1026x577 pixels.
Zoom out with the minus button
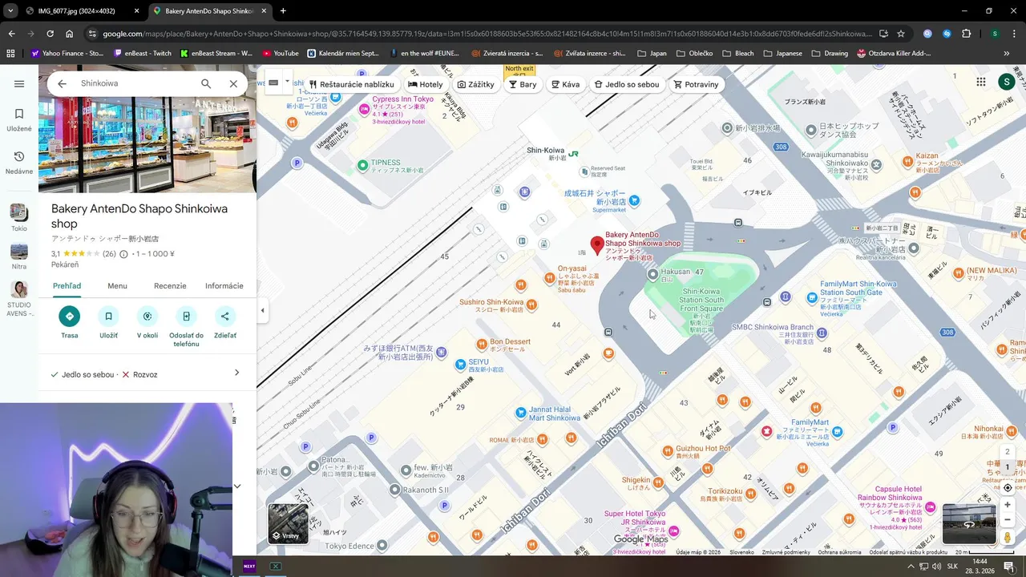[x=1008, y=520]
